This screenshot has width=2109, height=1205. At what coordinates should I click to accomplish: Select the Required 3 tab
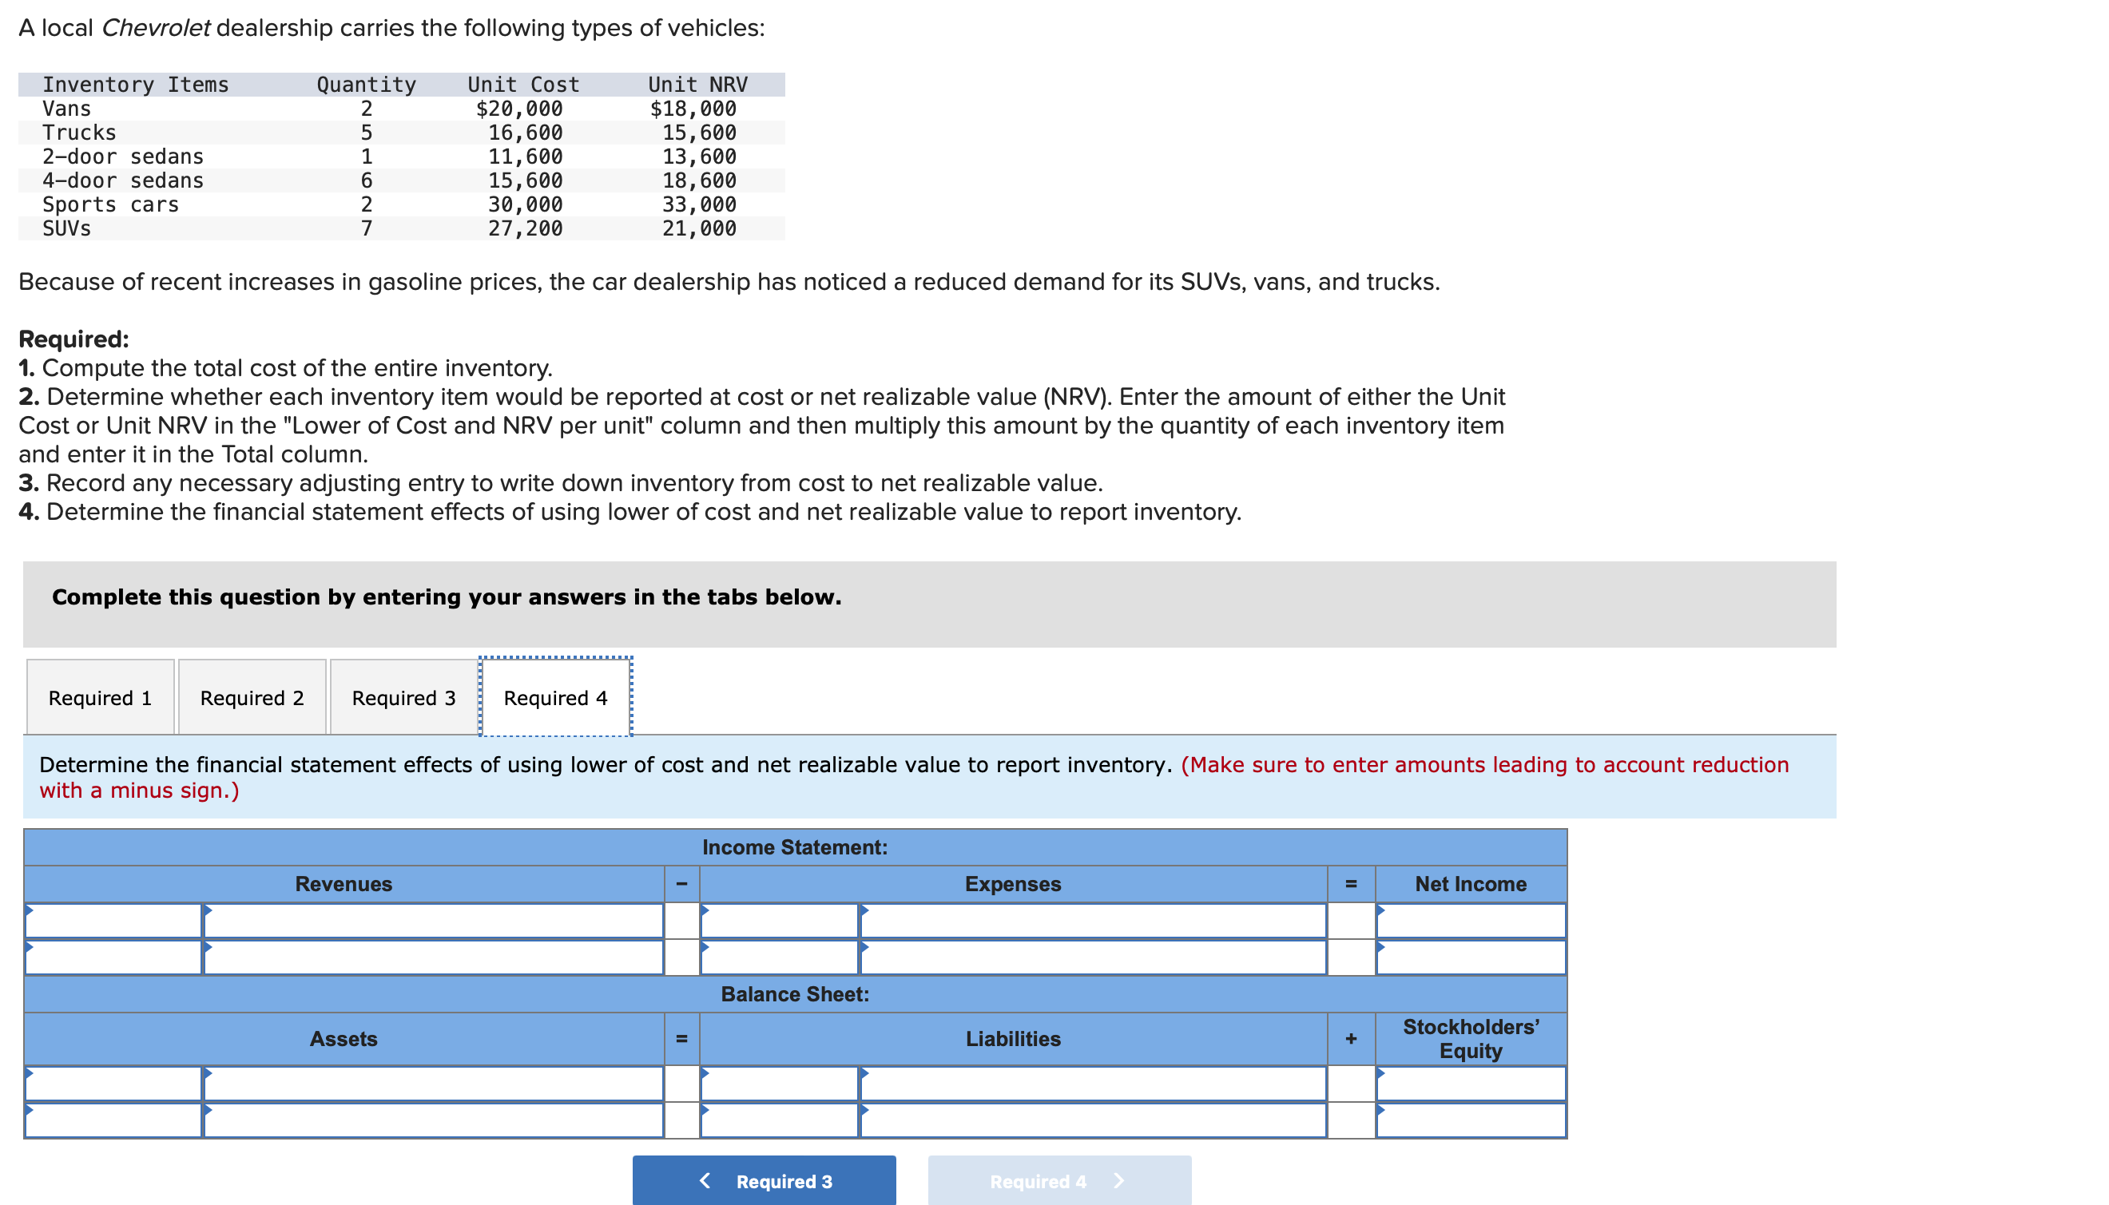pos(403,698)
